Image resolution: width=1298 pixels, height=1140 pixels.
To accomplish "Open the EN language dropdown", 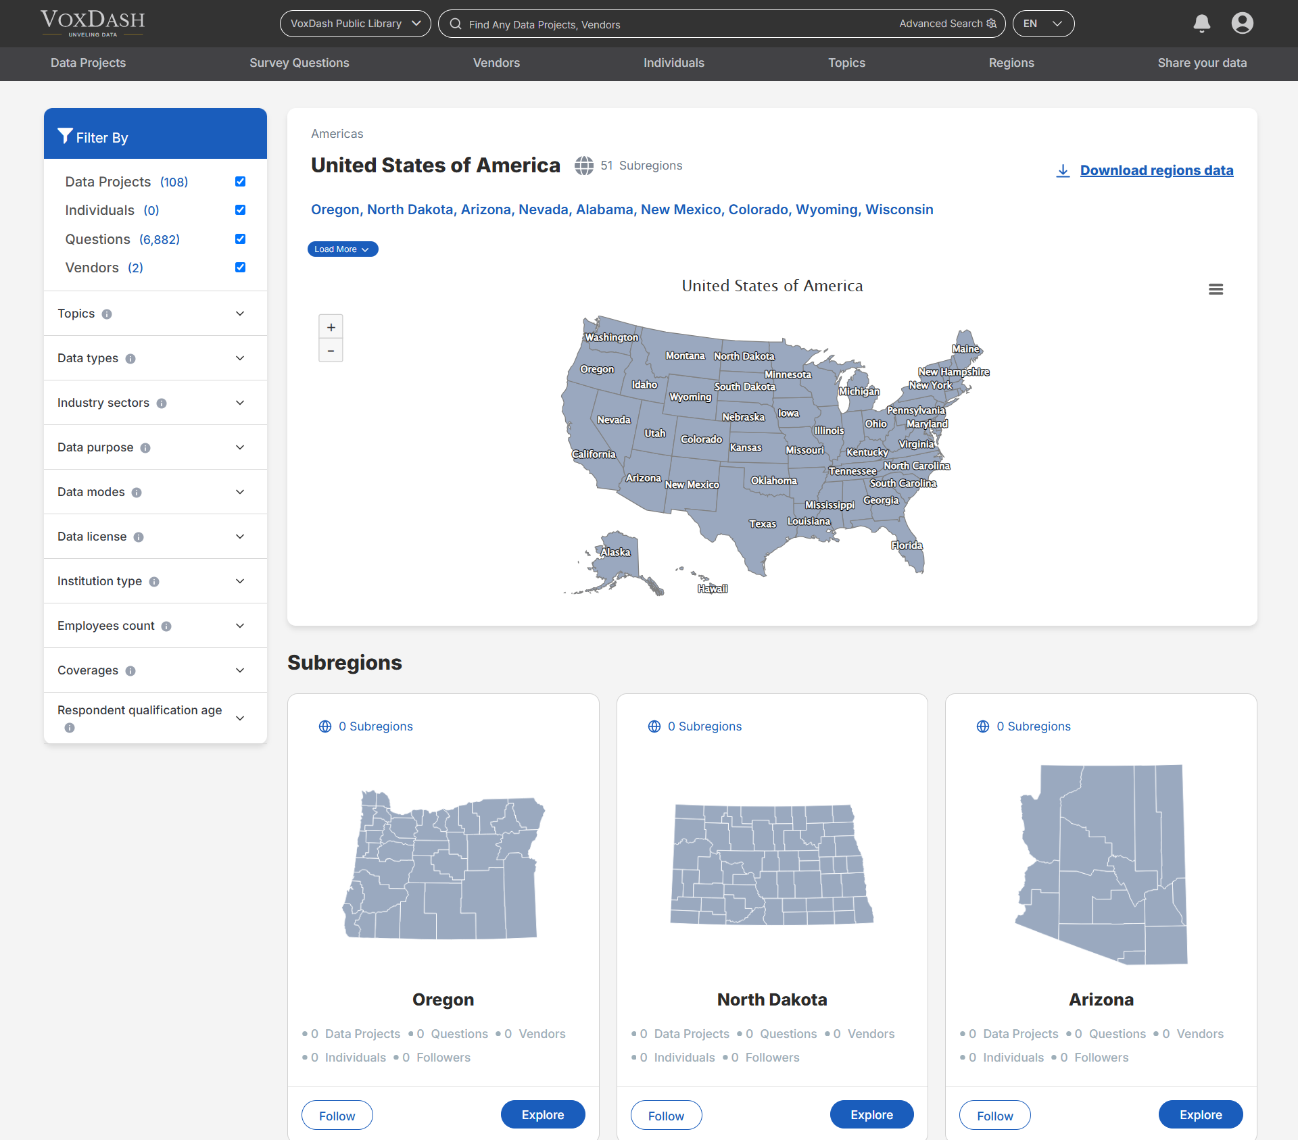I will click(x=1042, y=23).
